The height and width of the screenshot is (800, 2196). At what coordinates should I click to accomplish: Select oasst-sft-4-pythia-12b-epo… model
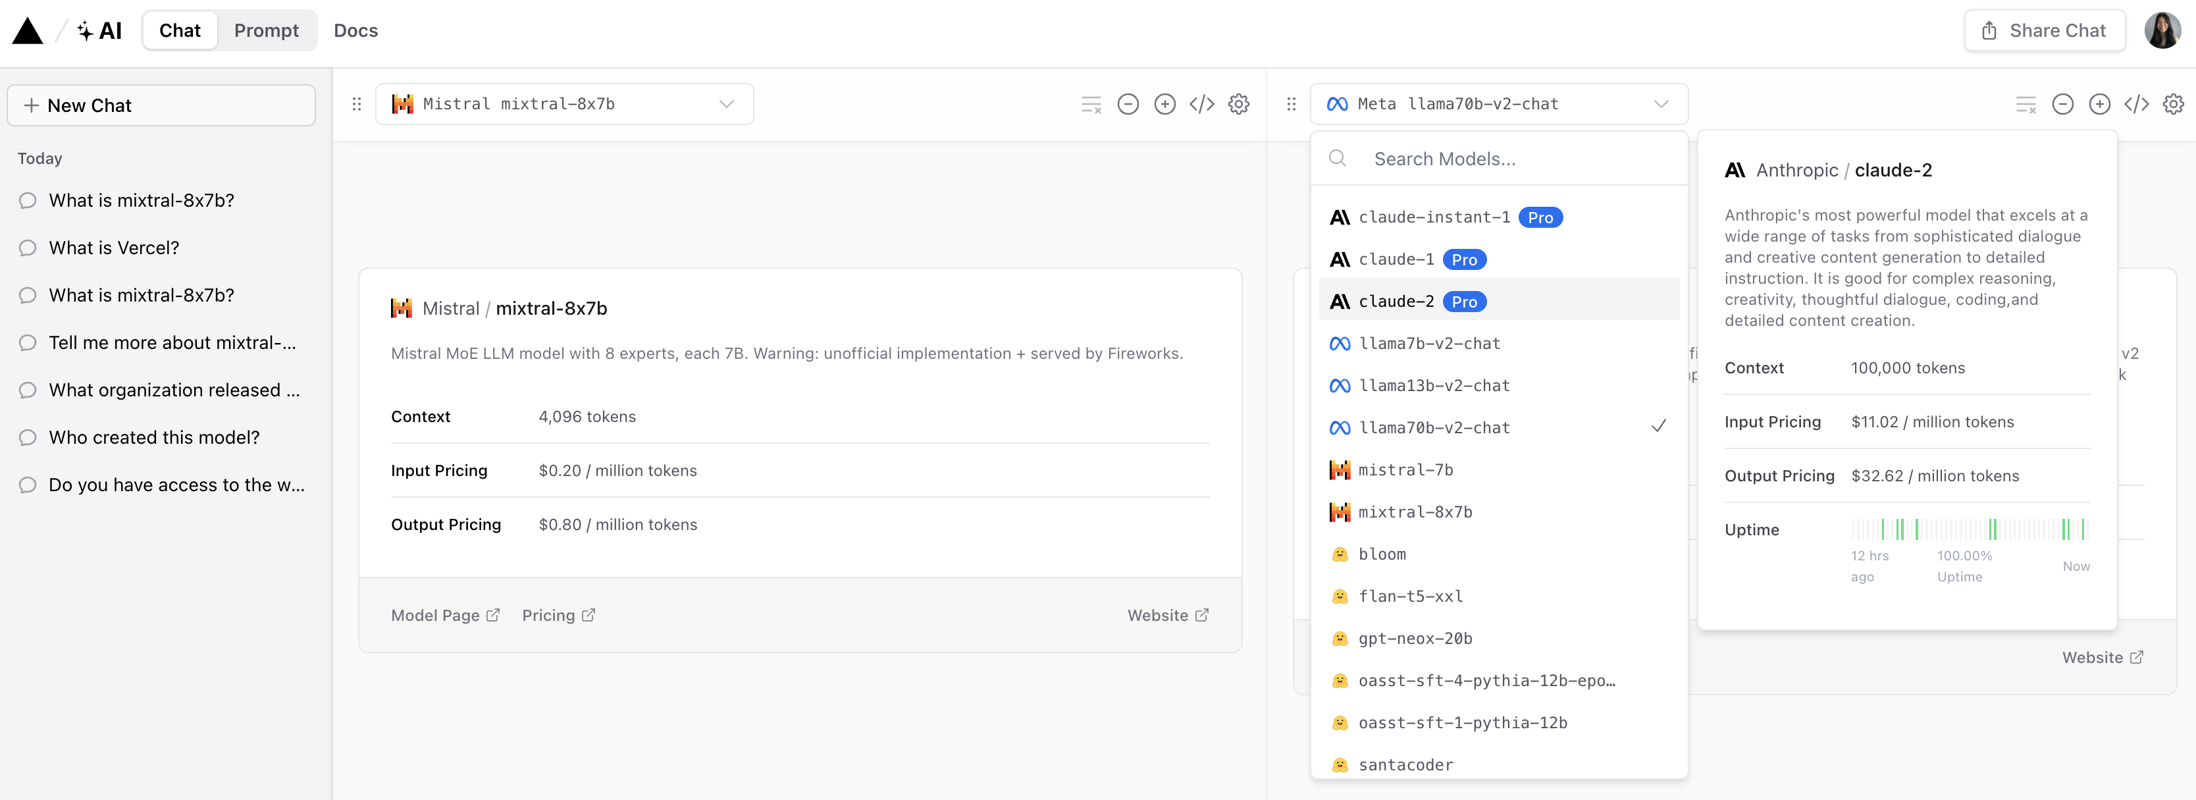point(1499,681)
